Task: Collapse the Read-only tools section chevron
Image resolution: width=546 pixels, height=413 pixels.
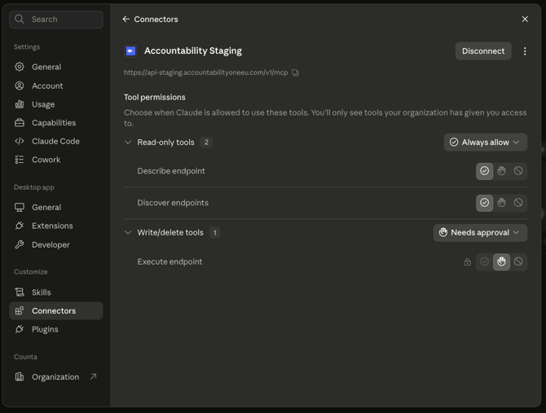Action: click(x=128, y=143)
